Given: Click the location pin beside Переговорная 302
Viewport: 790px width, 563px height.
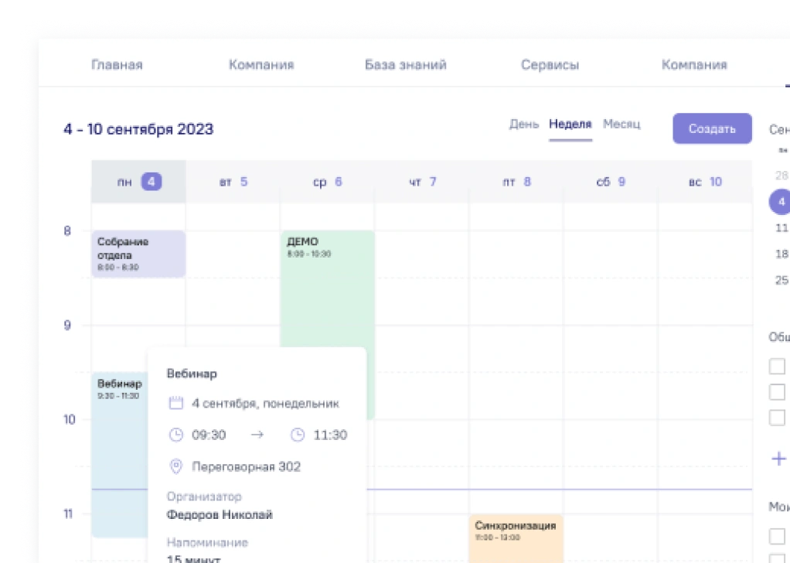Looking at the screenshot, I should (175, 466).
